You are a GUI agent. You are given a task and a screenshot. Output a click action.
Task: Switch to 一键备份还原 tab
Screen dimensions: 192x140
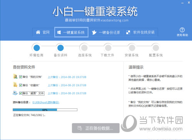point(106,32)
